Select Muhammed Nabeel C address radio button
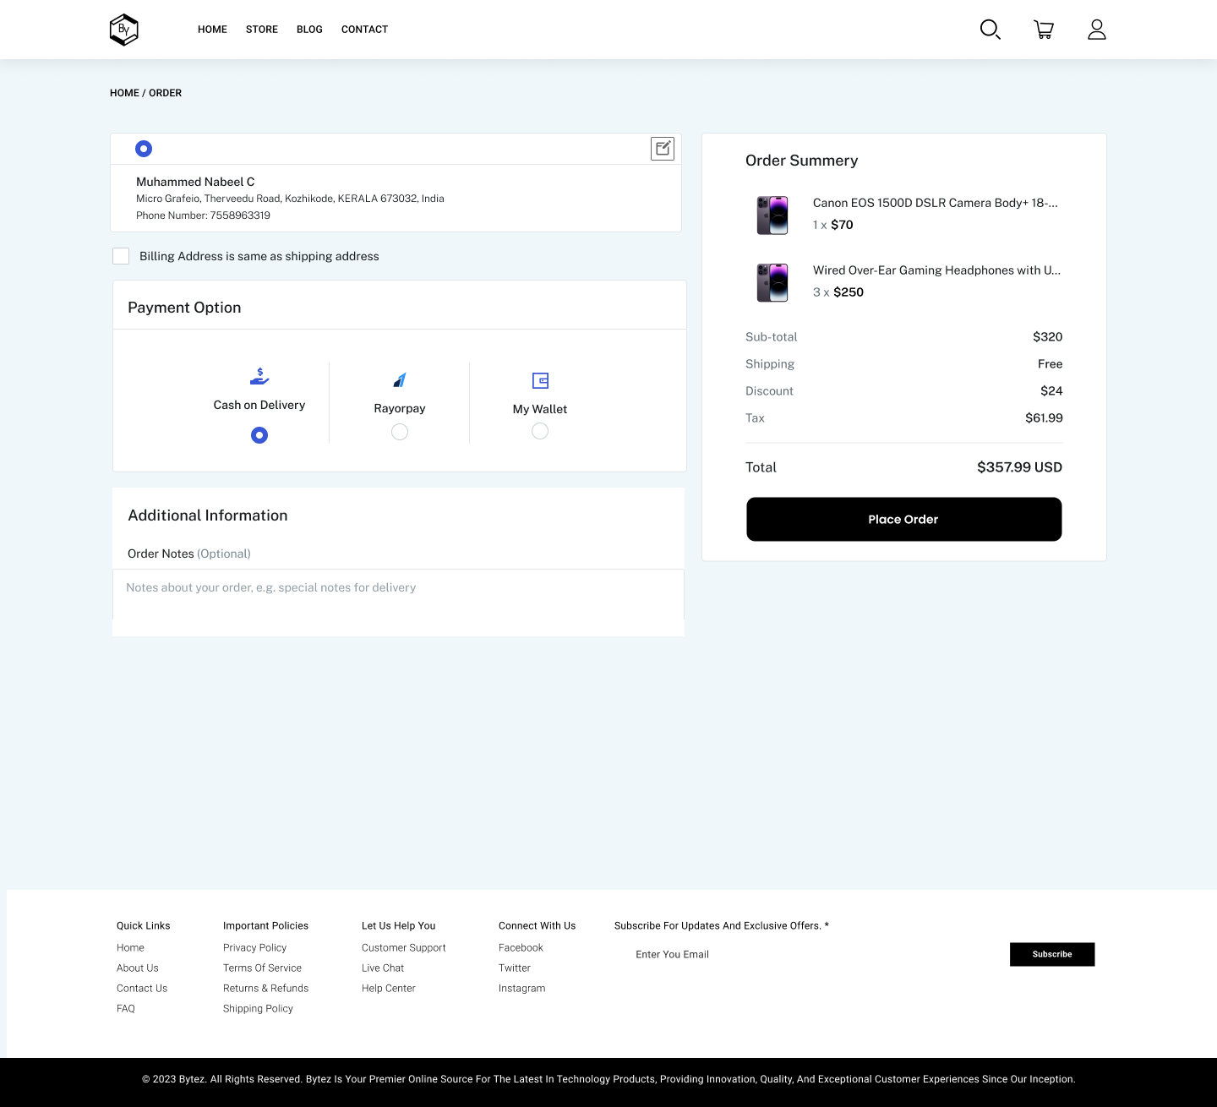This screenshot has height=1107, width=1217. pos(144,149)
